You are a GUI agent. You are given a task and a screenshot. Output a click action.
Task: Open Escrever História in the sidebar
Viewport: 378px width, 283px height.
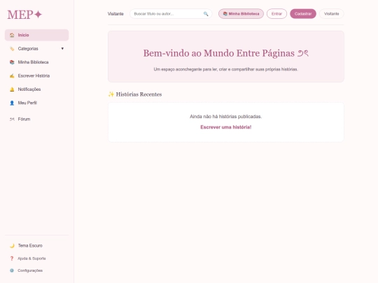(36, 75)
